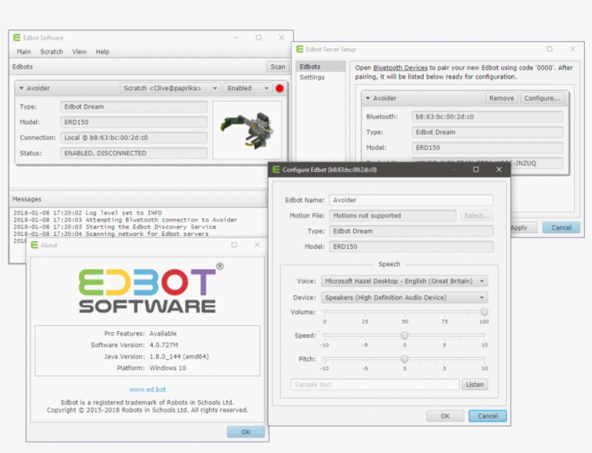Click the About window logo icon
This screenshot has width=592, height=453.
(x=35, y=245)
